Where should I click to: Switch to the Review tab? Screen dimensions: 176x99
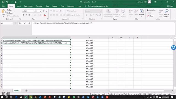55,6
